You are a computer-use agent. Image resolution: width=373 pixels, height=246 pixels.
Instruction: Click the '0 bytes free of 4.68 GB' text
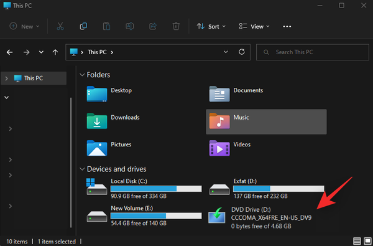[x=261, y=226]
